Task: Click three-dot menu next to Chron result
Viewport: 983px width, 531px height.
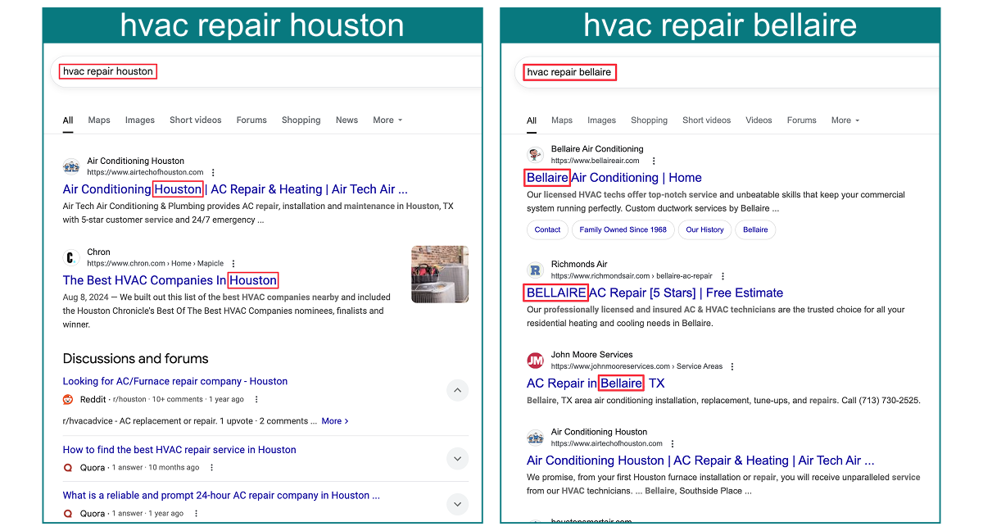Action: click(x=233, y=264)
